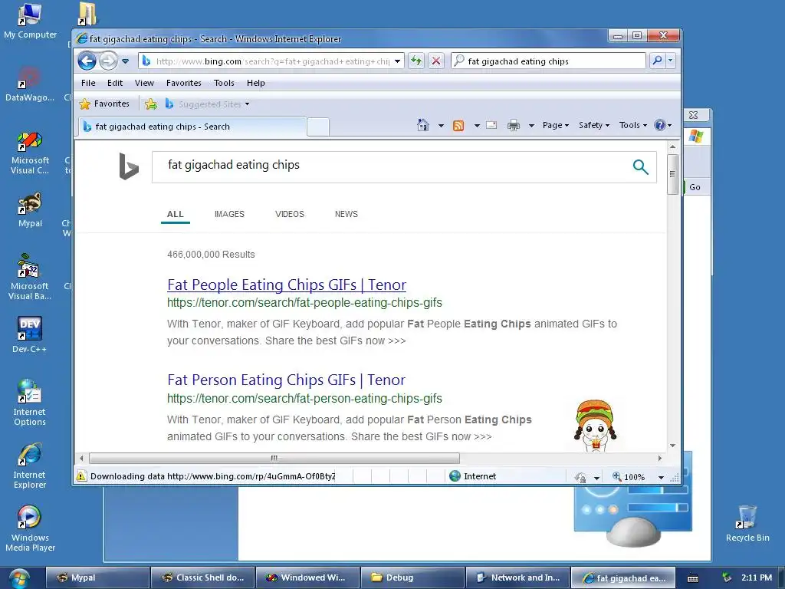Image resolution: width=785 pixels, height=589 pixels.
Task: Click the horizontal scrollbar thumb
Action: point(274,458)
